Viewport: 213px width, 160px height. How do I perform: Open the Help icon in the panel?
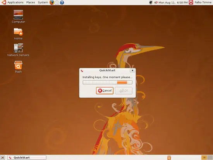coord(62,2)
